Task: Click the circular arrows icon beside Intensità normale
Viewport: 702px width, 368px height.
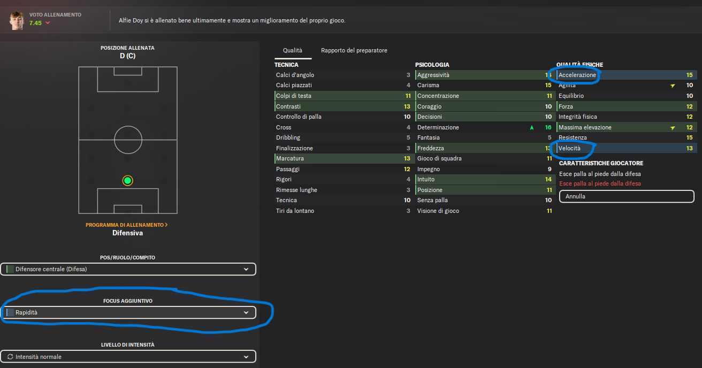Action: [10, 357]
